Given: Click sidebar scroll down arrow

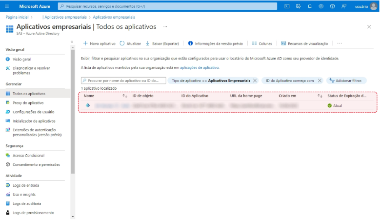Looking at the screenshot, I should click(x=73, y=217).
